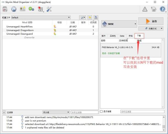Screen dimensions: 168x134
Task: Click the log panel scrollbar down arrow
Action: pyautogui.click(x=164, y=130)
